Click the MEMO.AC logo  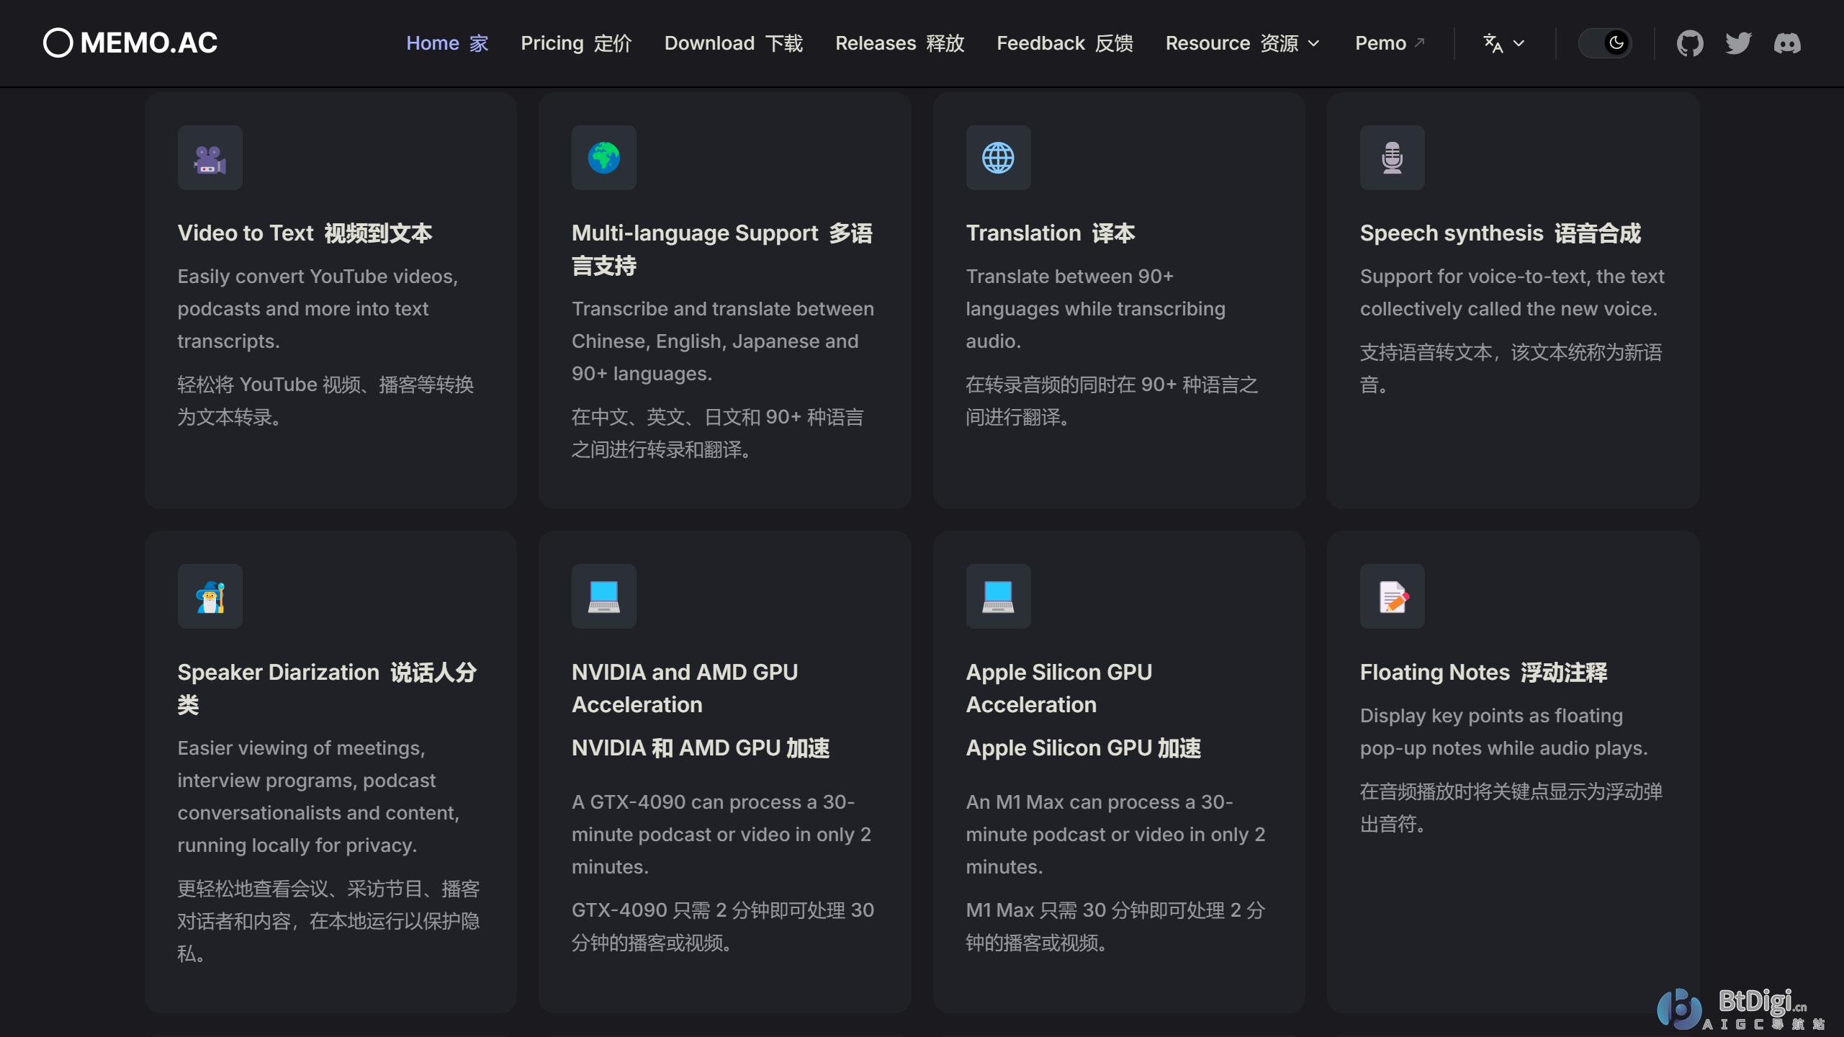point(130,43)
